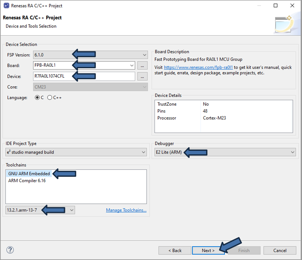The image size is (302, 260).
Task: Click the help question mark icon
Action: point(10,250)
